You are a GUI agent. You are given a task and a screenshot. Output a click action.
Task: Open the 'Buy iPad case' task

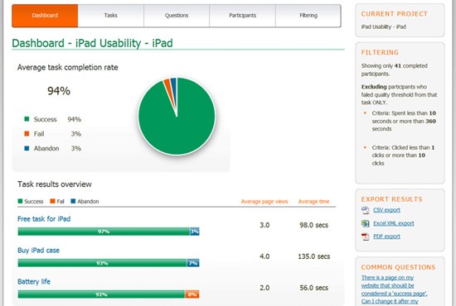point(38,251)
